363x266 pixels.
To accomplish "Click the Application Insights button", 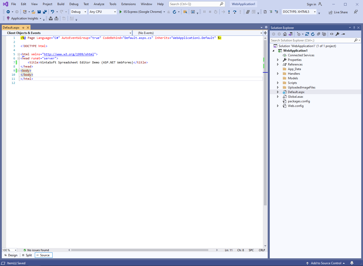I will [24, 18].
